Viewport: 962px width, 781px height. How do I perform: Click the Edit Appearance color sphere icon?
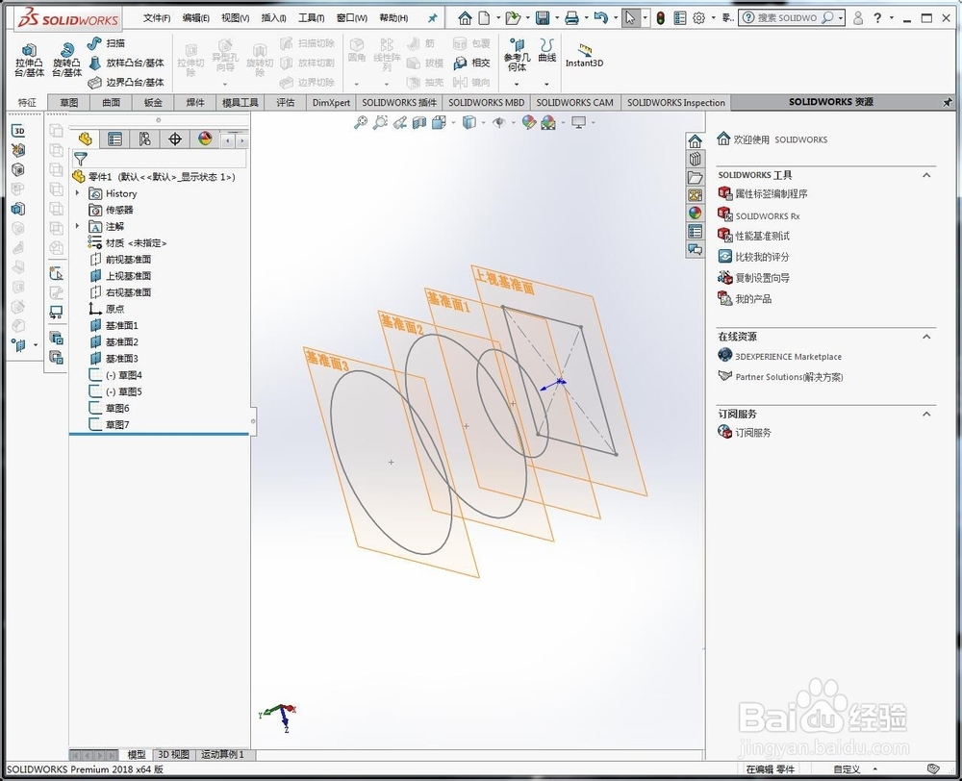click(x=528, y=122)
